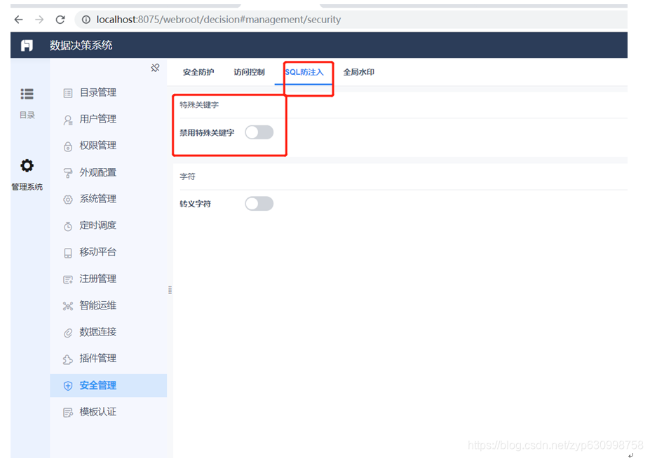The image size is (650, 458).
Task: Click the 定时调度 clock icon
Action: [68, 226]
